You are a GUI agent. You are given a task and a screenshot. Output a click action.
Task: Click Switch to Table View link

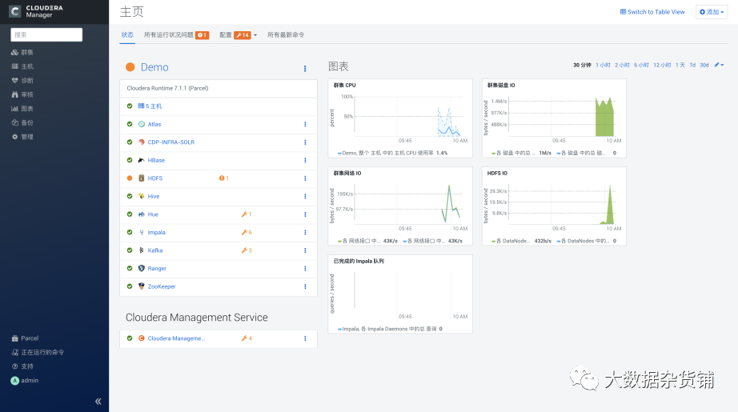(x=652, y=12)
